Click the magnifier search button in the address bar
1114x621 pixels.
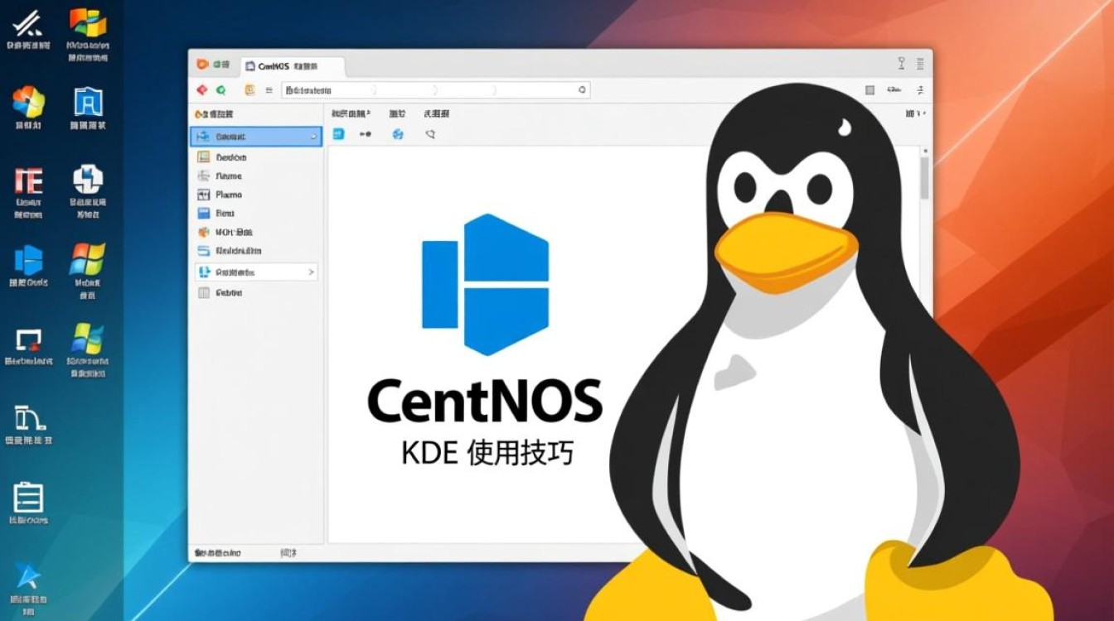click(582, 89)
